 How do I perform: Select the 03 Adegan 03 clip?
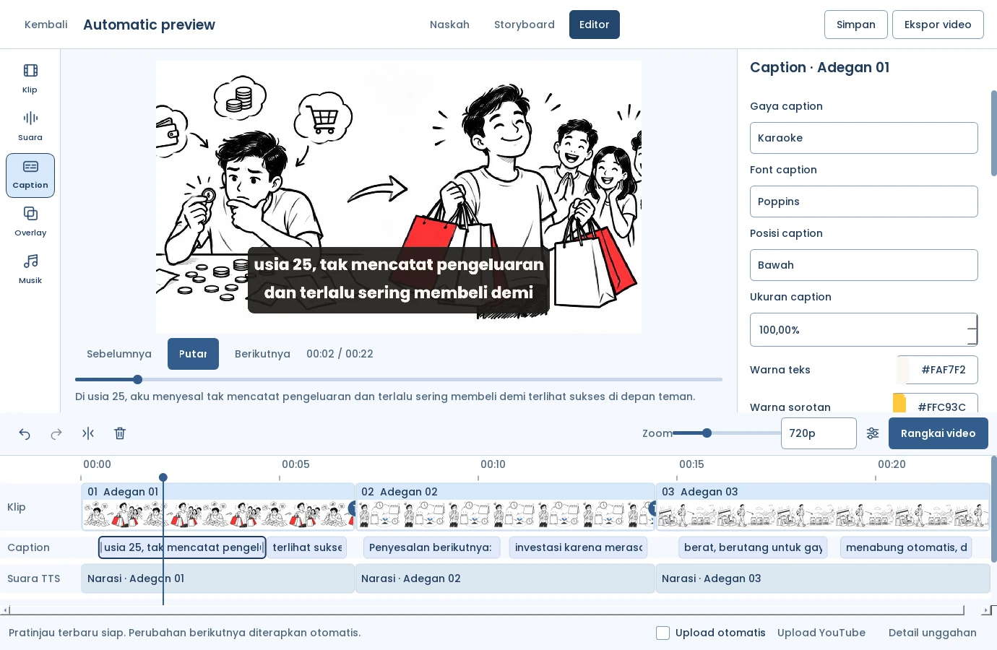point(823,507)
